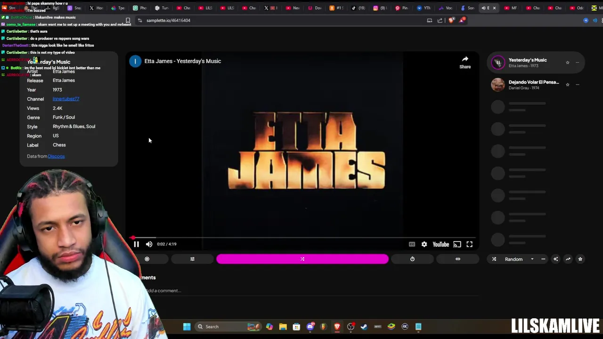Viewport: 603px width, 339px height.
Task: Click the Rhythm & Blues, Soul style value
Action: [x=74, y=127]
